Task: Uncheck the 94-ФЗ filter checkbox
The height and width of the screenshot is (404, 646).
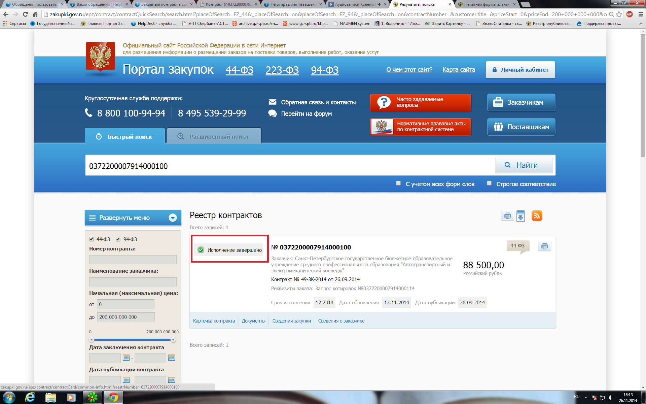Action: point(118,239)
